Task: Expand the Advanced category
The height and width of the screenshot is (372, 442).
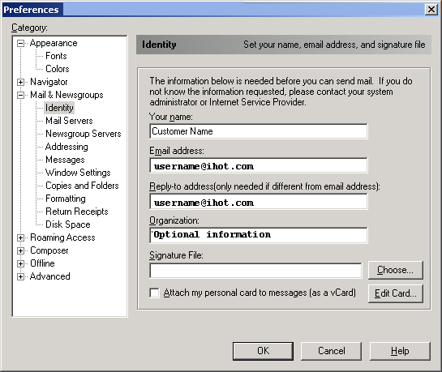Action: [x=20, y=276]
